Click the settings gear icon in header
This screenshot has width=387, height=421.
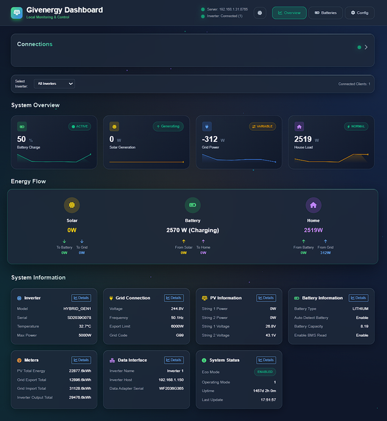click(260, 13)
